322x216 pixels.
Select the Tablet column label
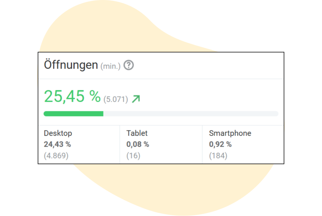tap(137, 133)
